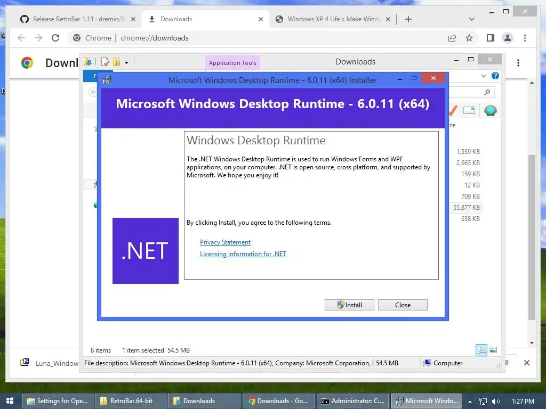
Task: Click Chrome back arrow
Action: pos(21,38)
